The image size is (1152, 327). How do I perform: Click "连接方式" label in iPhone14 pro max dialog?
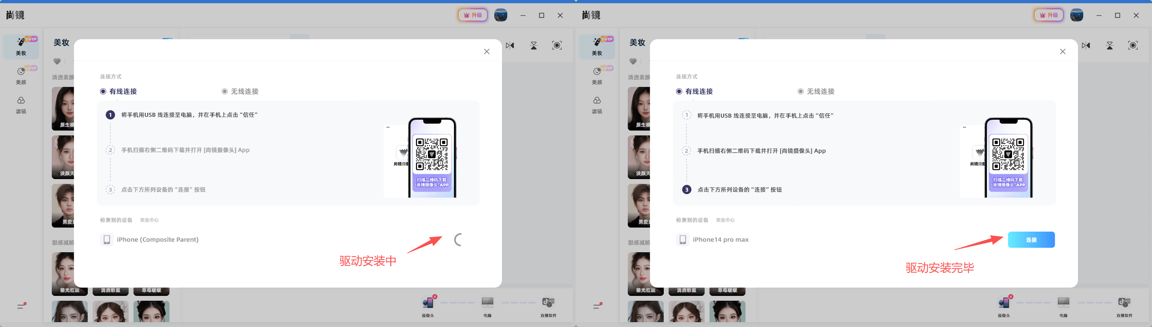686,77
